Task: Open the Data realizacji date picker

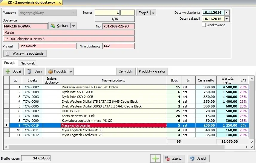Action: [227, 19]
